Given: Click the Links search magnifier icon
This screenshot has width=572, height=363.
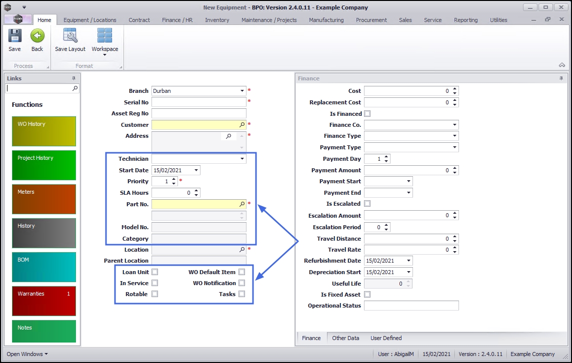Looking at the screenshot, I should (75, 88).
